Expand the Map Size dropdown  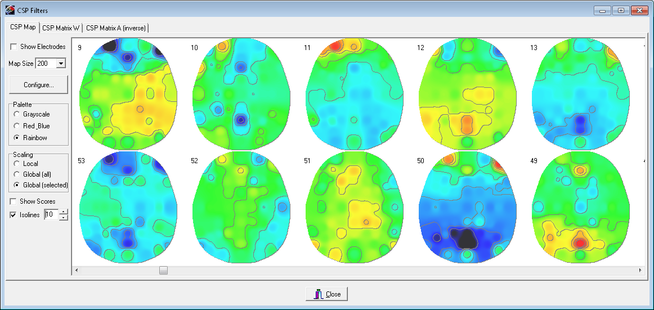click(x=61, y=64)
